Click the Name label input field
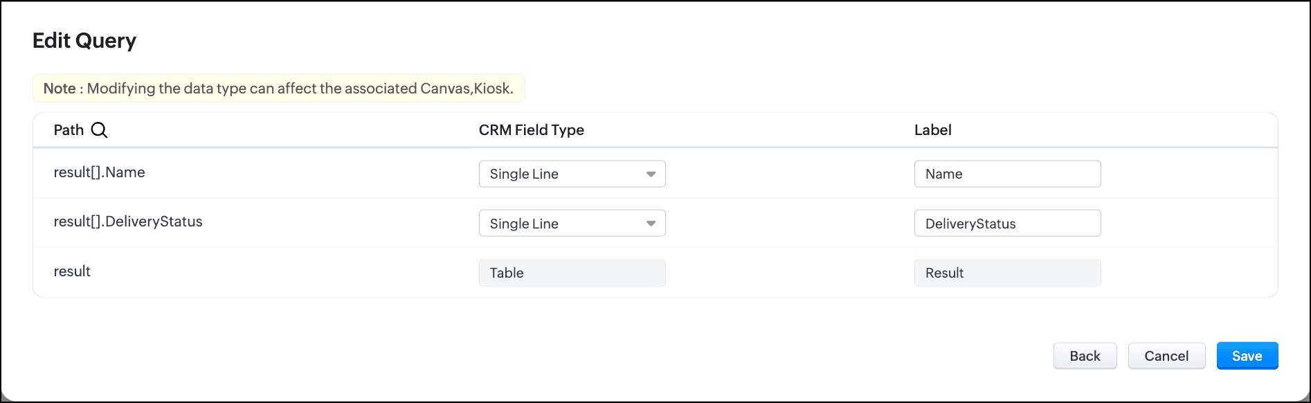This screenshot has height=403, width=1311. 1006,174
